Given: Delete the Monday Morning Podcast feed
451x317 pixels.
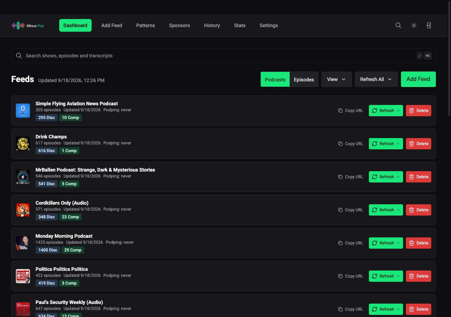Looking at the screenshot, I should [419, 243].
